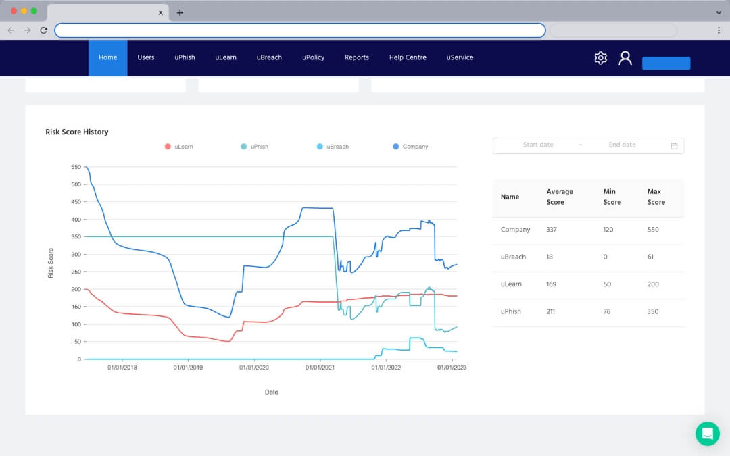Click the blue button in header
The height and width of the screenshot is (456, 730).
(666, 64)
